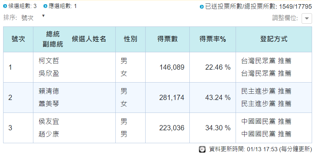Image resolution: width=319 pixels, height=154 pixels.
Task: Click 台灣民眾黨 推薦 in 柯文哲's line
Action: click(266, 61)
